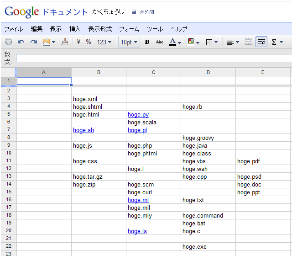Select row 10 header
This screenshot has width=292, height=256.
click(x=9, y=153)
